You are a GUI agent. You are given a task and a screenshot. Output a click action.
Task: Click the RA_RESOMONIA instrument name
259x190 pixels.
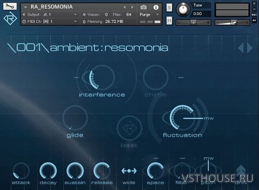[51, 7]
